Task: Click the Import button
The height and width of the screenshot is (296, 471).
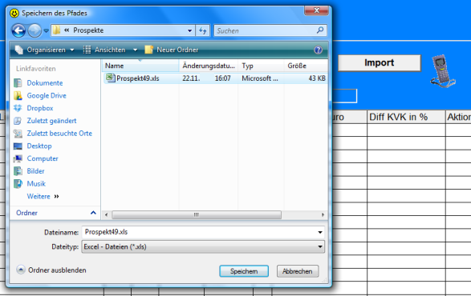Action: click(380, 62)
